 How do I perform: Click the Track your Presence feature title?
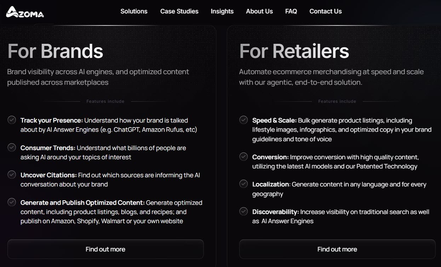click(x=52, y=120)
